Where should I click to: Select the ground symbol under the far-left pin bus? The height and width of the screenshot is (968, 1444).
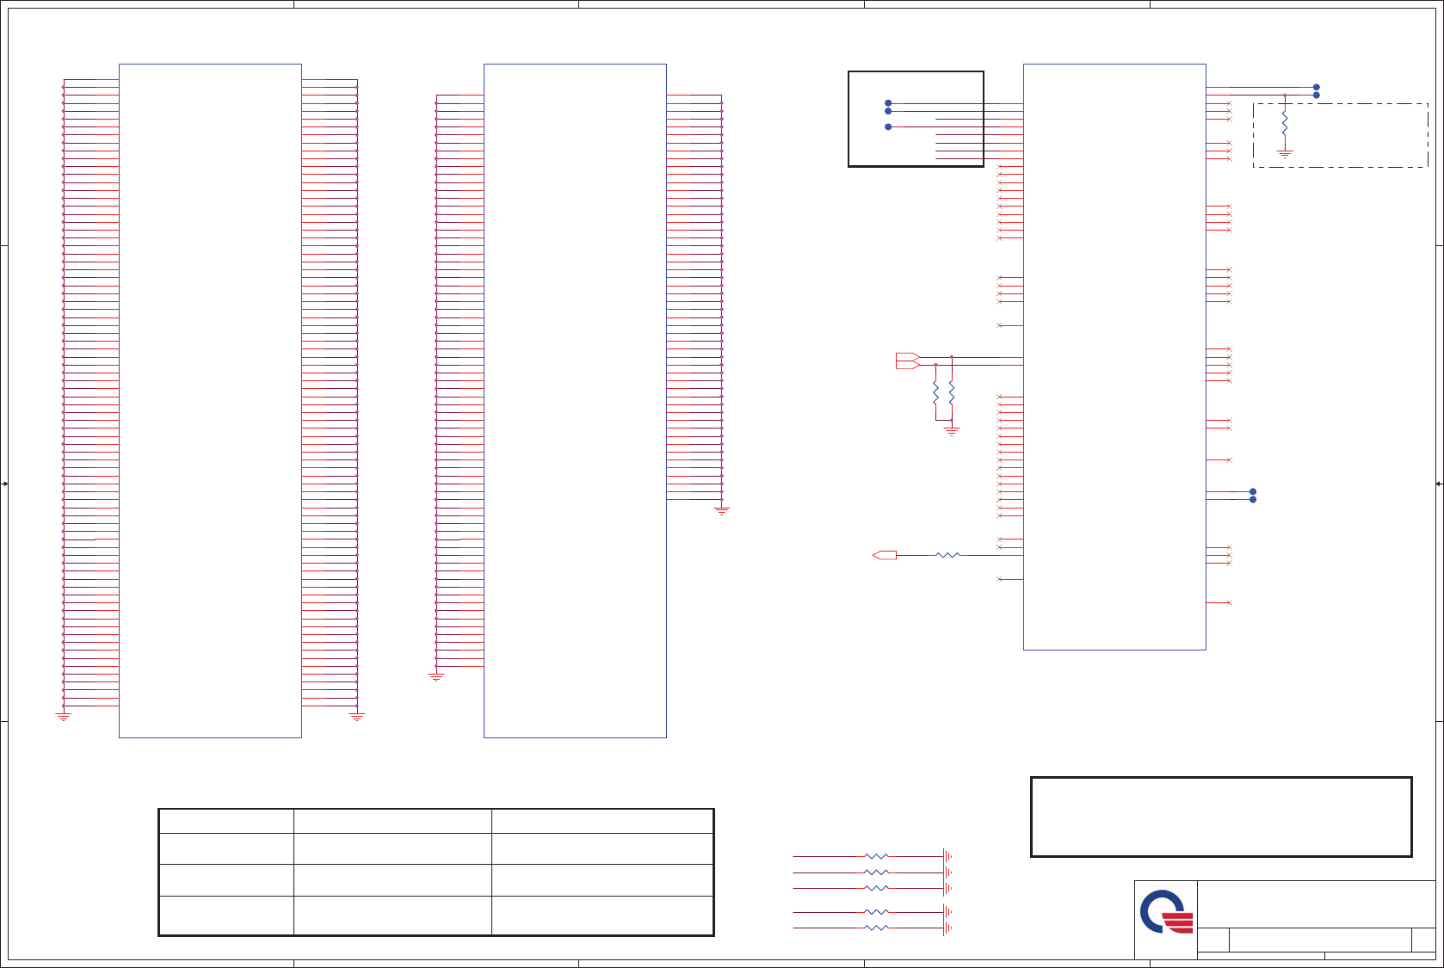tap(64, 716)
